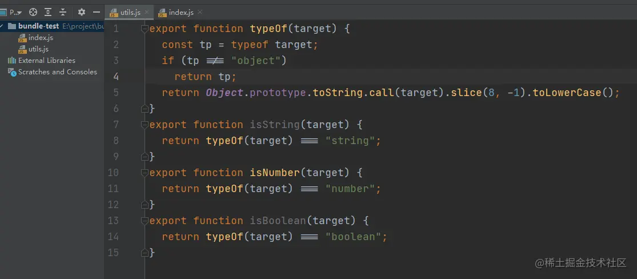The height and width of the screenshot is (279, 637).
Task: Select Scratches and Consoles in the tree
Action: 58,72
